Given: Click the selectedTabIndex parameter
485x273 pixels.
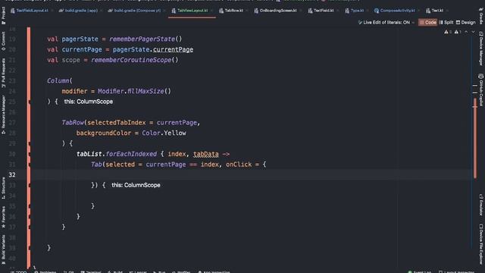Looking at the screenshot, I should coord(116,123).
